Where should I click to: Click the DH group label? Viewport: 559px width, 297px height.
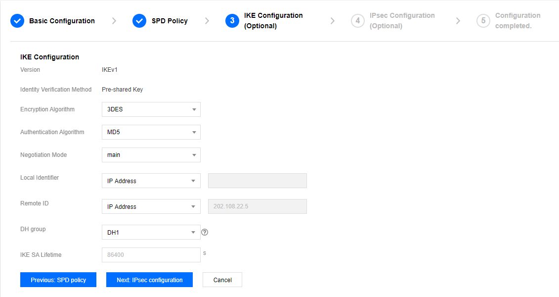[x=33, y=229]
